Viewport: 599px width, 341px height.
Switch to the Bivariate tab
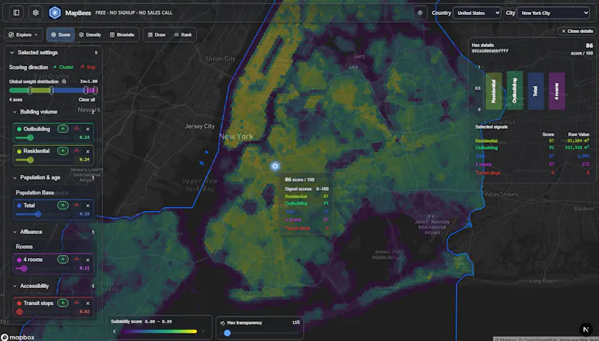(122, 34)
